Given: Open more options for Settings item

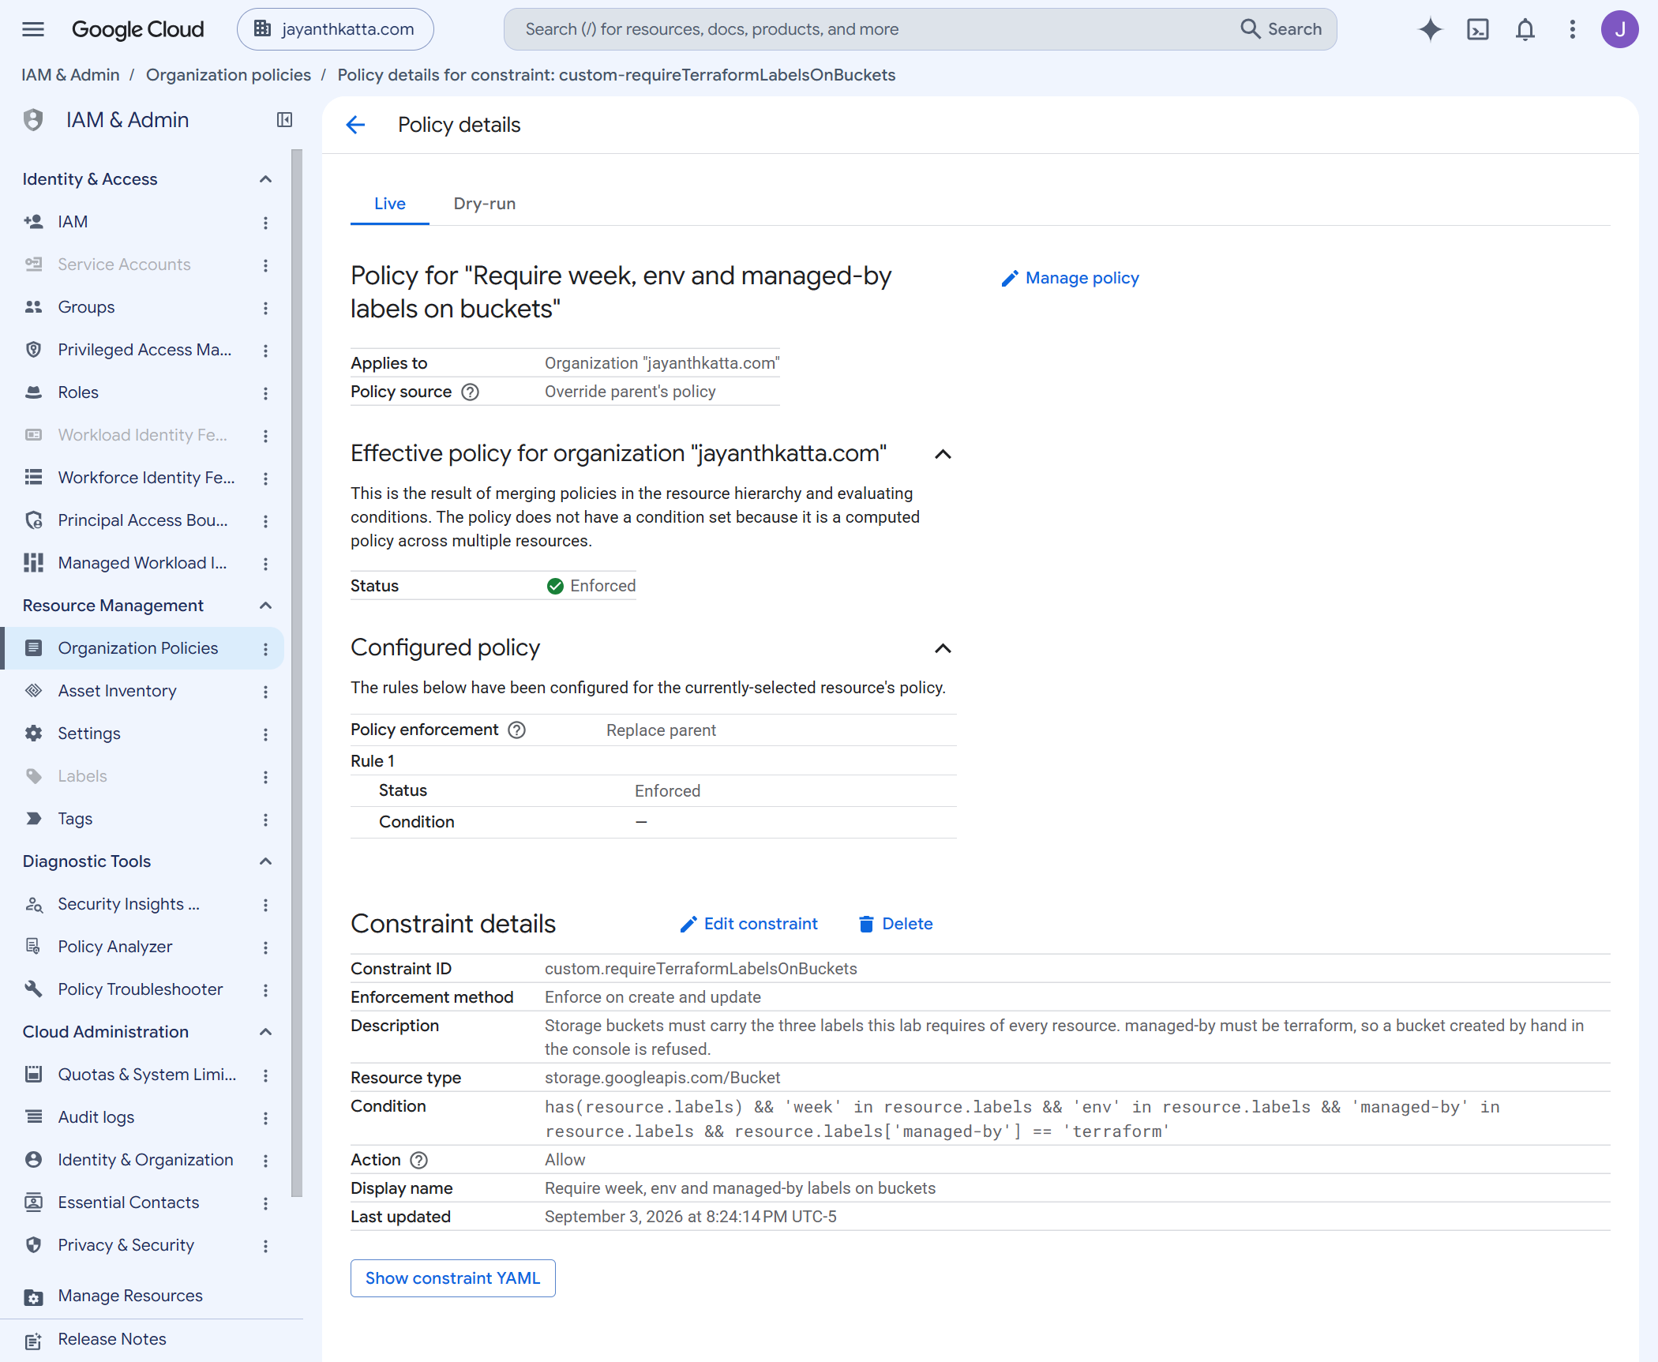Looking at the screenshot, I should [265, 734].
